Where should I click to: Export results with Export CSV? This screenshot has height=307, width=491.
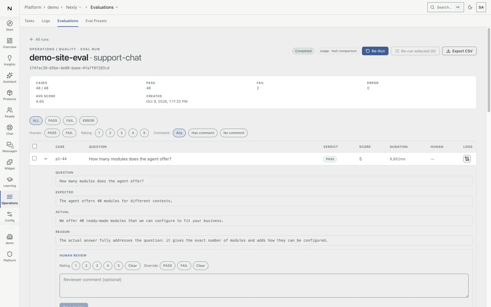point(459,51)
